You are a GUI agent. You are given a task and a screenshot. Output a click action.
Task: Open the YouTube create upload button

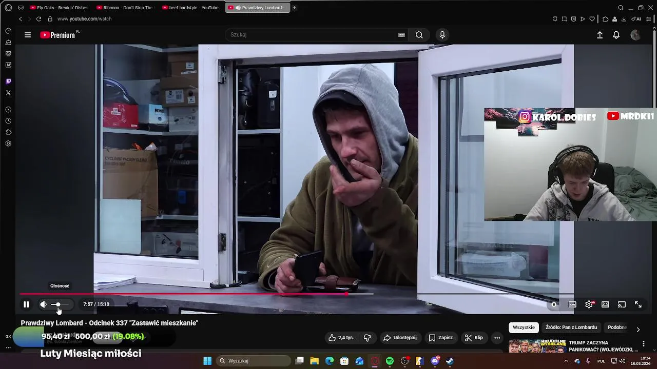600,35
